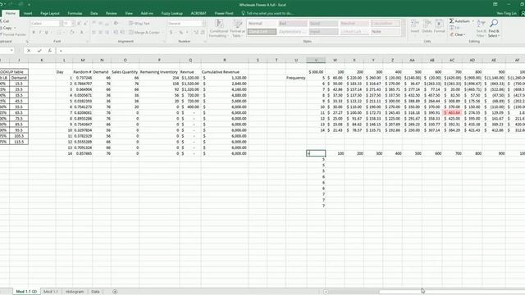Align text left in cell
Viewport: 525px width, 295px height.
(94, 33)
